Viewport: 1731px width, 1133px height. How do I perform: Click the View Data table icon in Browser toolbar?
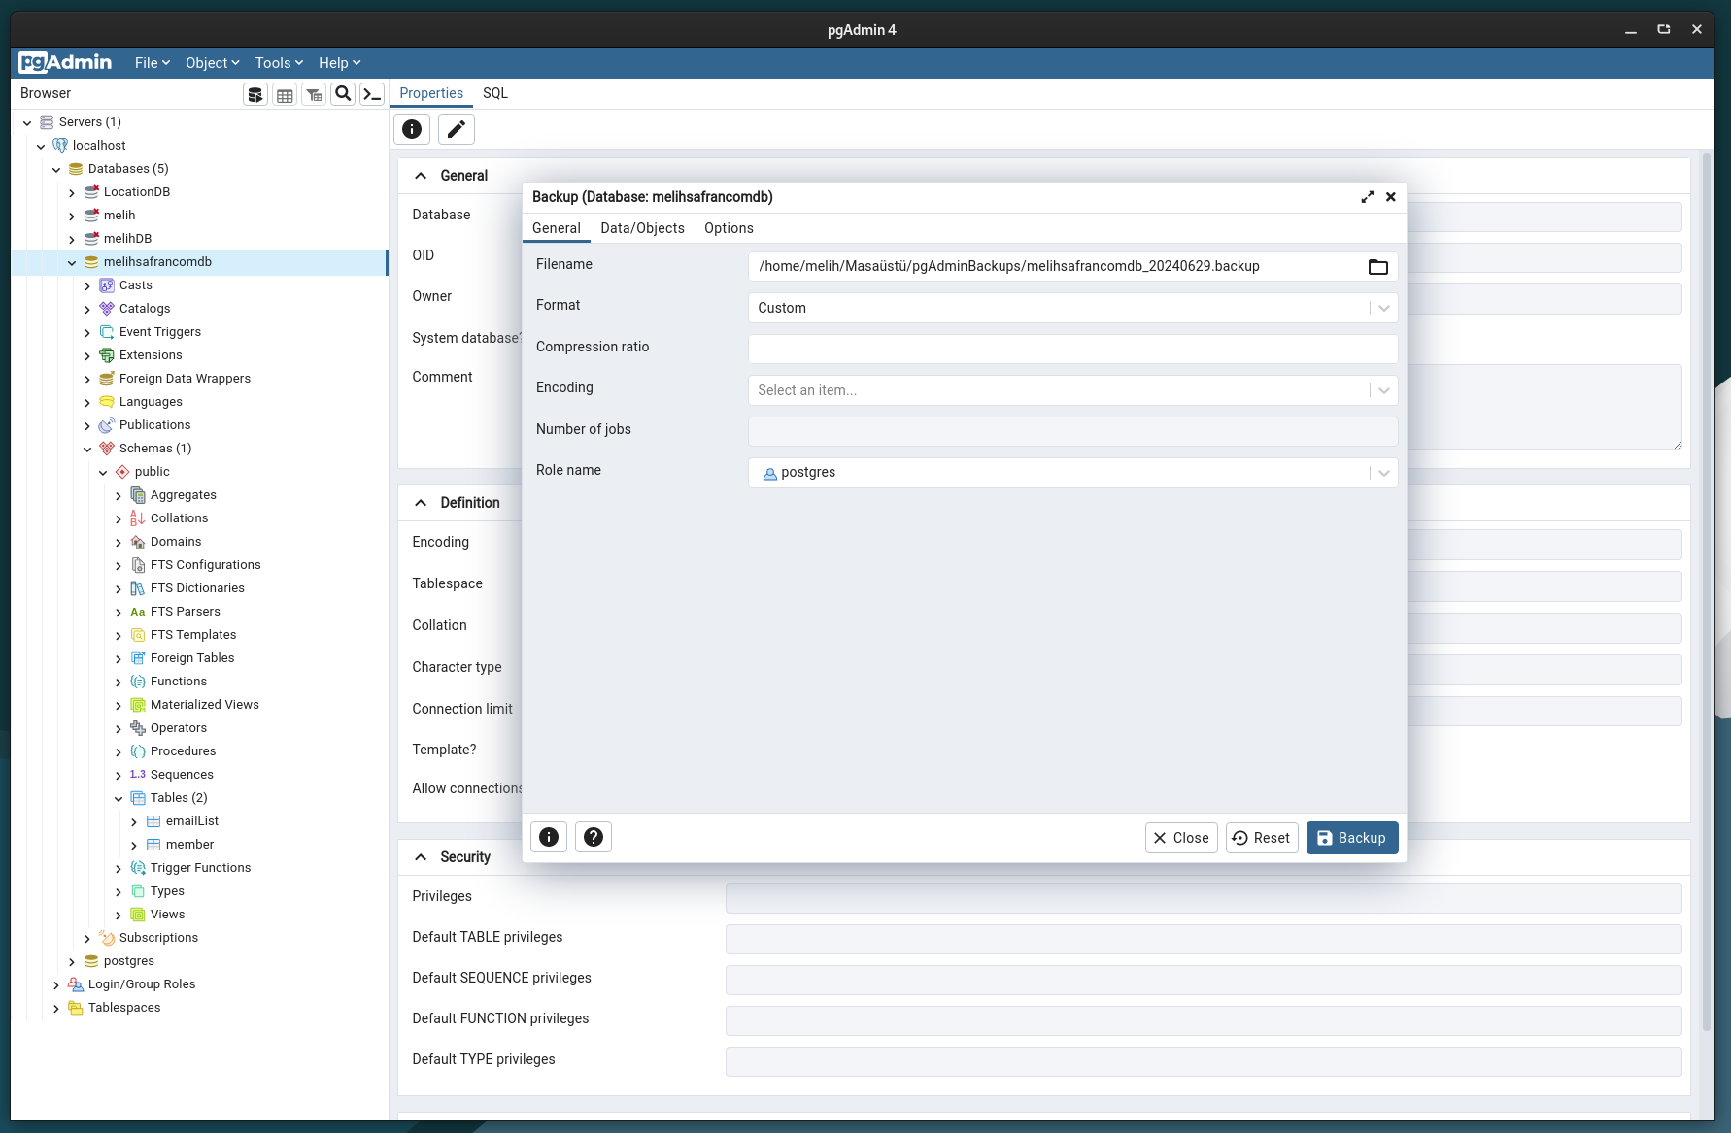coord(285,94)
